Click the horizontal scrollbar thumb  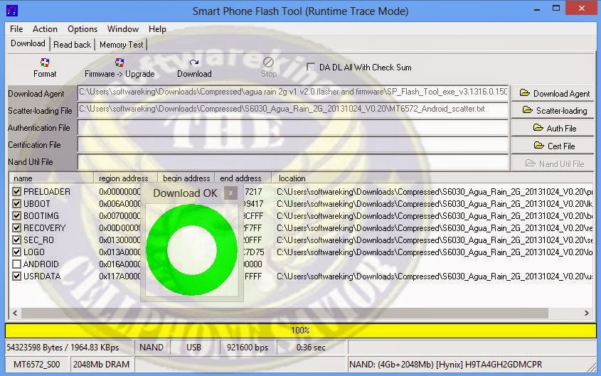(284, 313)
